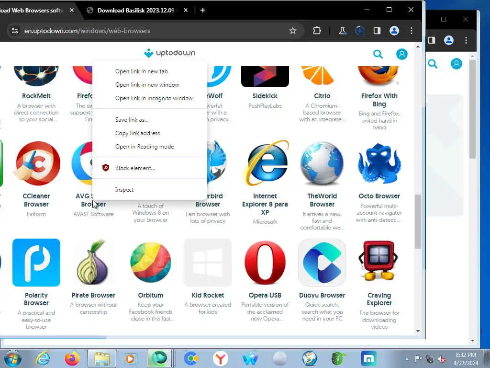
Task: Open the Chrome extensions puzzle icon
Action: pos(317,31)
